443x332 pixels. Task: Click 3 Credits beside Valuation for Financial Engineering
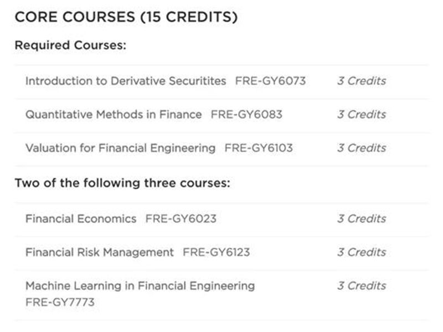click(x=362, y=148)
